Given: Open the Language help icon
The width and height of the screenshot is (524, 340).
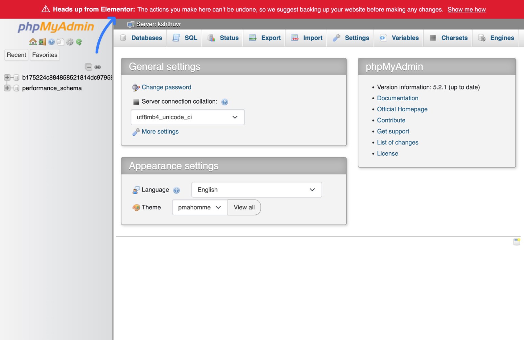Looking at the screenshot, I should pyautogui.click(x=176, y=190).
